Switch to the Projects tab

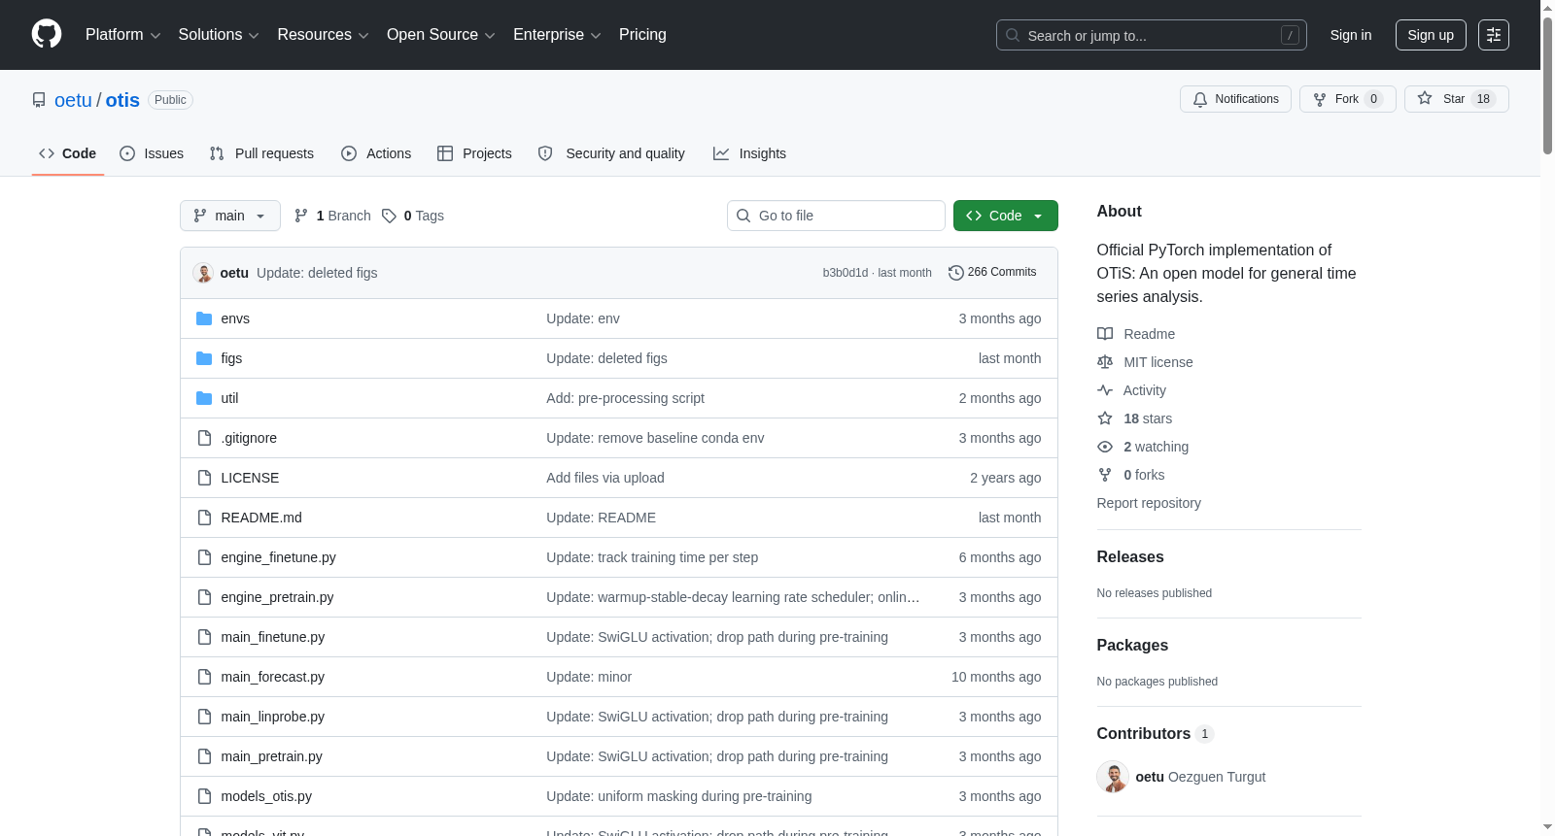(x=474, y=153)
